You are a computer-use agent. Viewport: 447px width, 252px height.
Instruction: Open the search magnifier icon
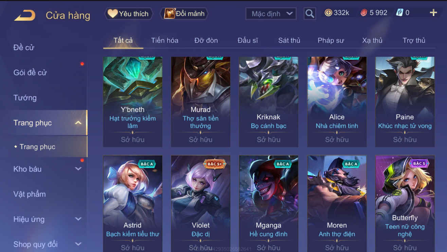(x=310, y=14)
